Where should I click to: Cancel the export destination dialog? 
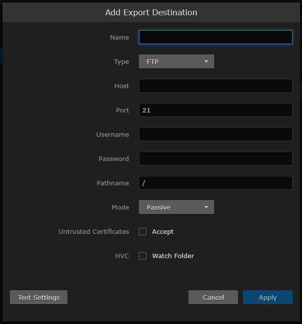(213, 297)
